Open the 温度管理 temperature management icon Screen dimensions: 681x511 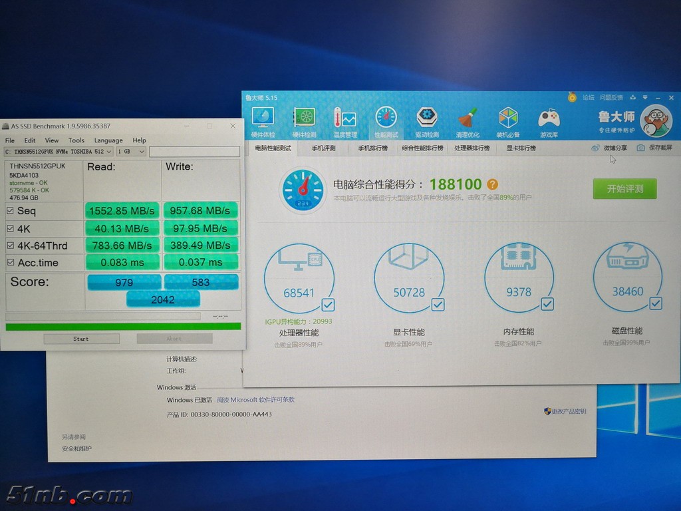[x=345, y=120]
